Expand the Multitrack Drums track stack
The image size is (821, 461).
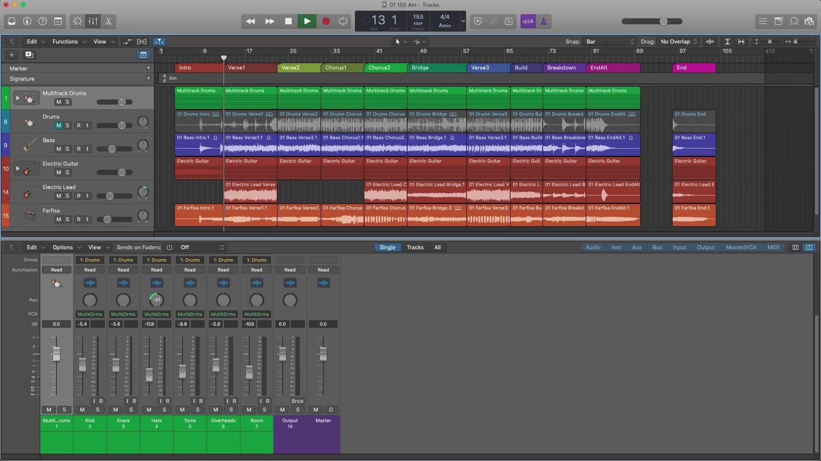pos(18,98)
